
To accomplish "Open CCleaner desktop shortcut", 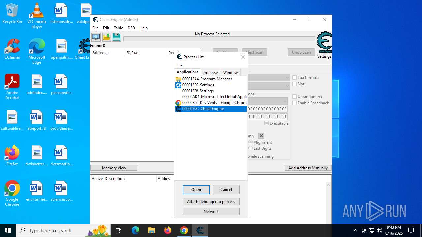I will point(12,49).
